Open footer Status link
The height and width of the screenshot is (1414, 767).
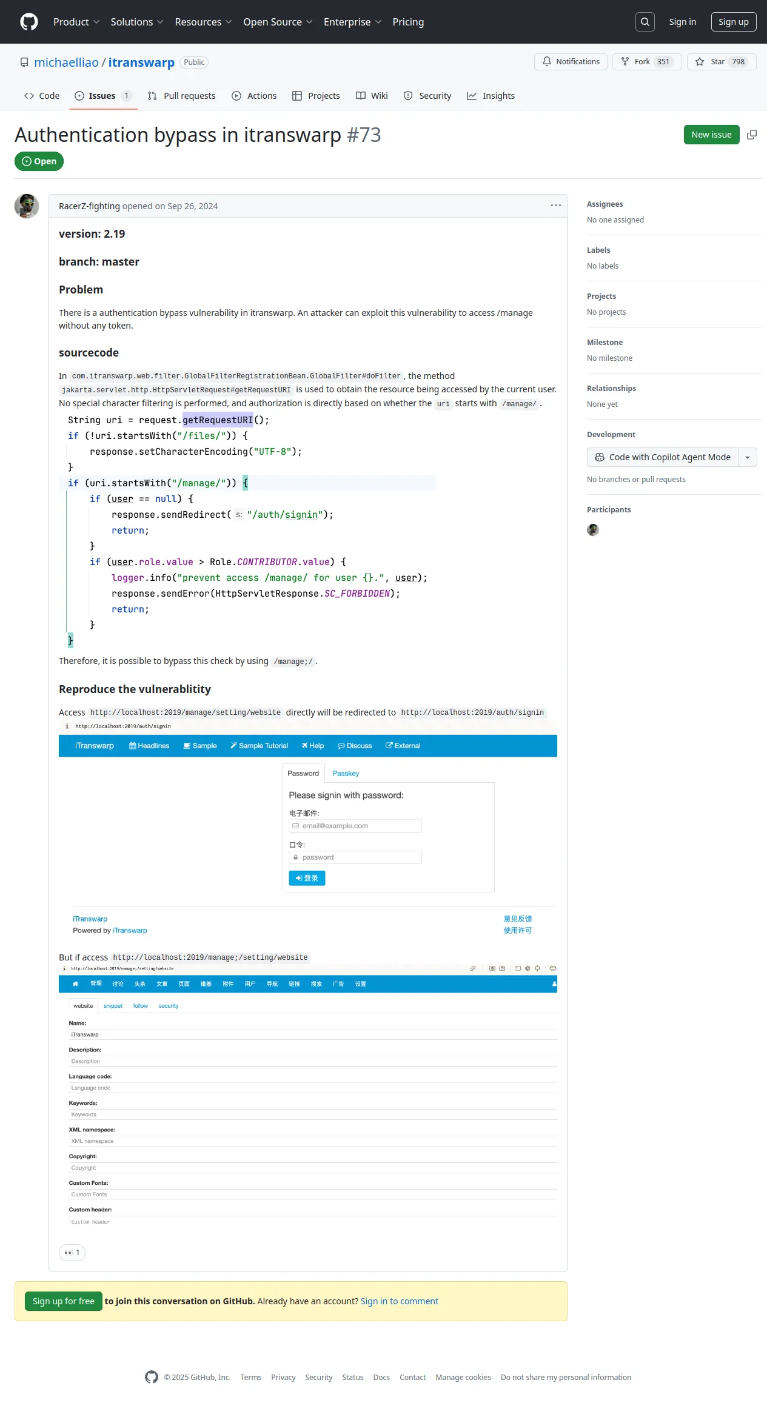[x=353, y=1377]
